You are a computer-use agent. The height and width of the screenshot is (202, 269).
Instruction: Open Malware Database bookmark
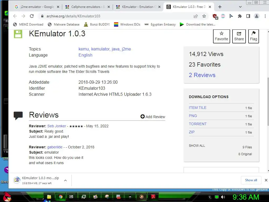64,24
